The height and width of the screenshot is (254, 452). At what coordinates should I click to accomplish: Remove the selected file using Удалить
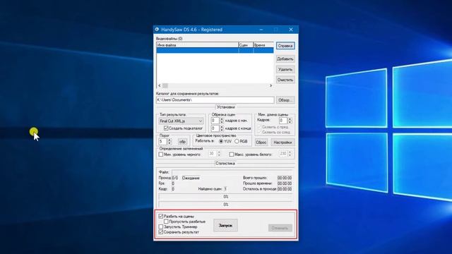(285, 69)
